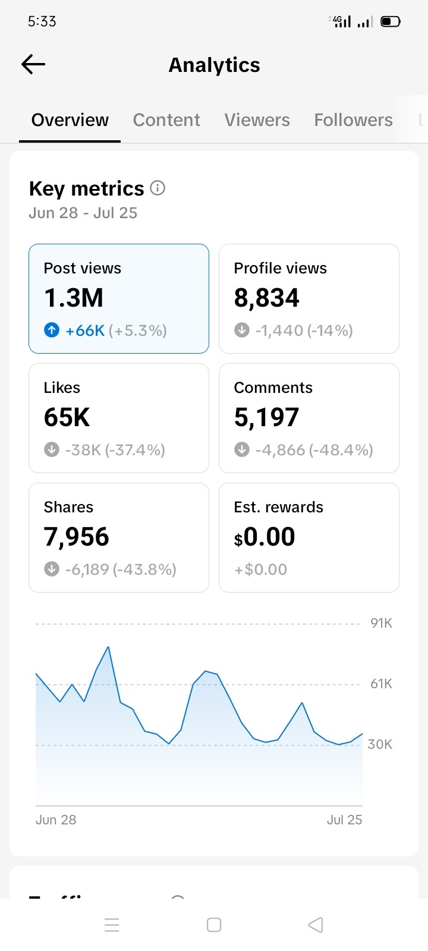
Task: Tap the down-arrow icon on Comments card
Action: click(x=242, y=449)
